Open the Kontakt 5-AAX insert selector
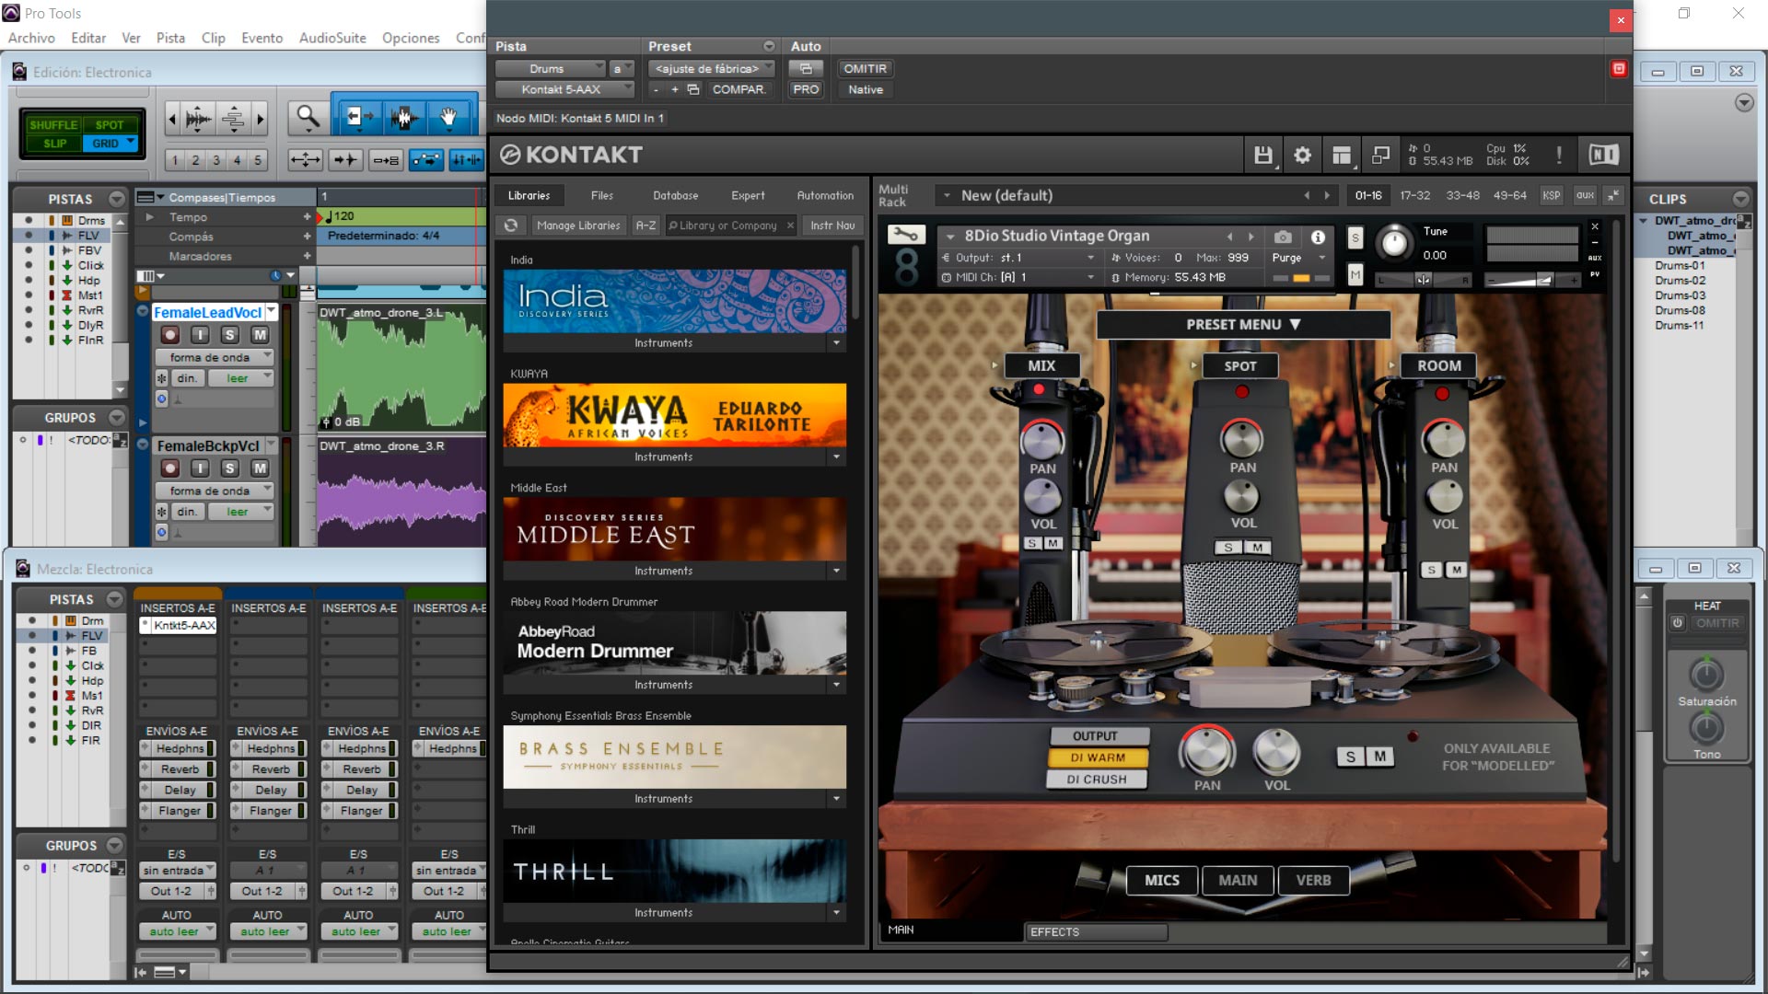Screen dimensions: 1768x994 pyautogui.click(x=564, y=89)
